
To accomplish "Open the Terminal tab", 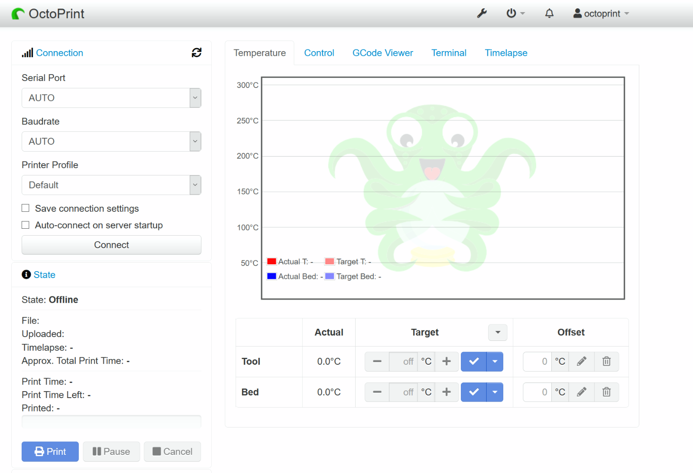I will tap(449, 53).
